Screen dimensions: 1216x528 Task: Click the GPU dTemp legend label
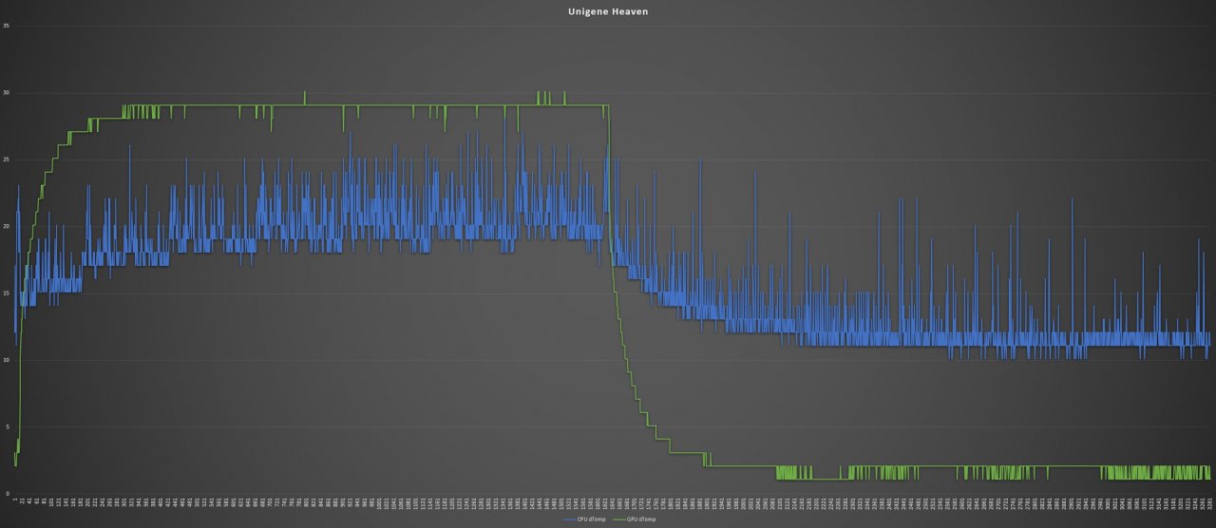(x=641, y=519)
